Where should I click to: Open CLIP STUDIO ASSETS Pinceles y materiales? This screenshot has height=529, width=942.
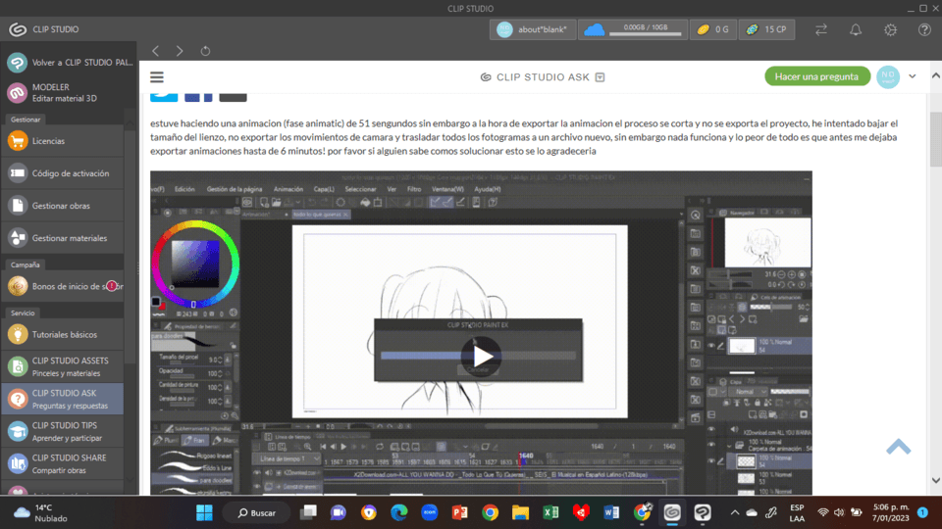[63, 366]
